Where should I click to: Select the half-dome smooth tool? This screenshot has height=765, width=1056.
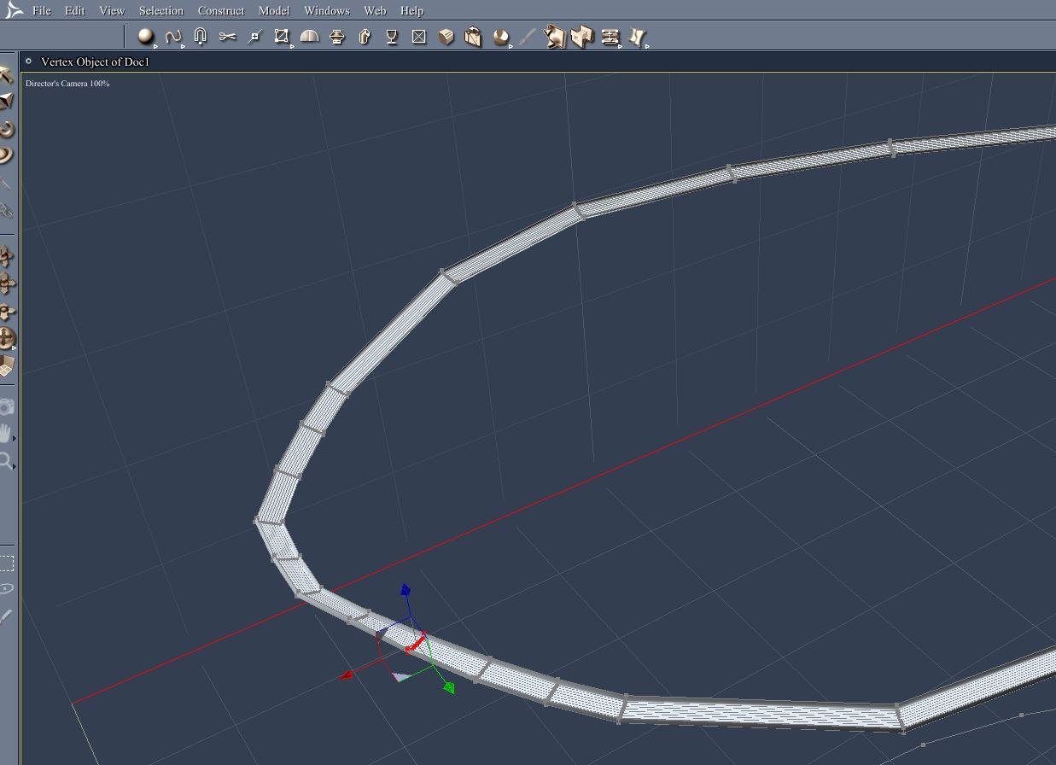click(310, 37)
